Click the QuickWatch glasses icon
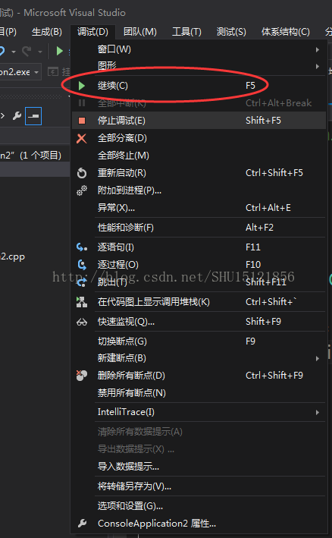 tap(82, 322)
